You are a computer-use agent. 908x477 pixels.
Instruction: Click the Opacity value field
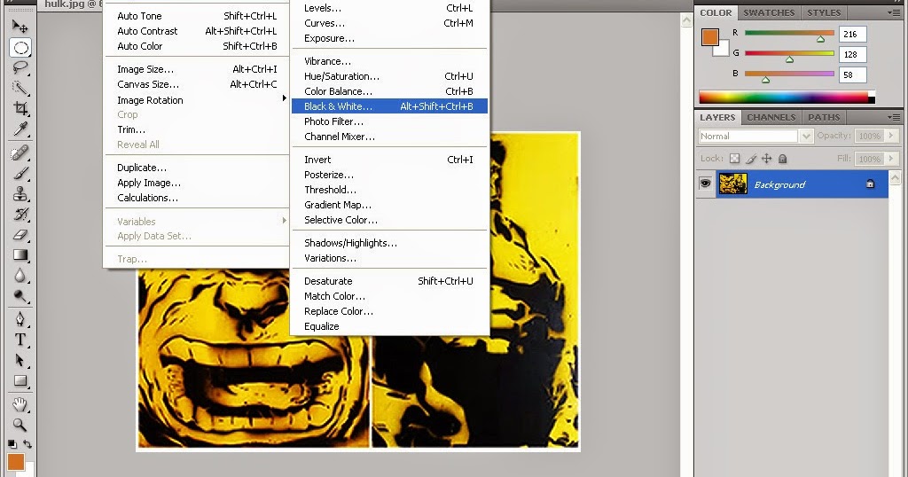869,136
